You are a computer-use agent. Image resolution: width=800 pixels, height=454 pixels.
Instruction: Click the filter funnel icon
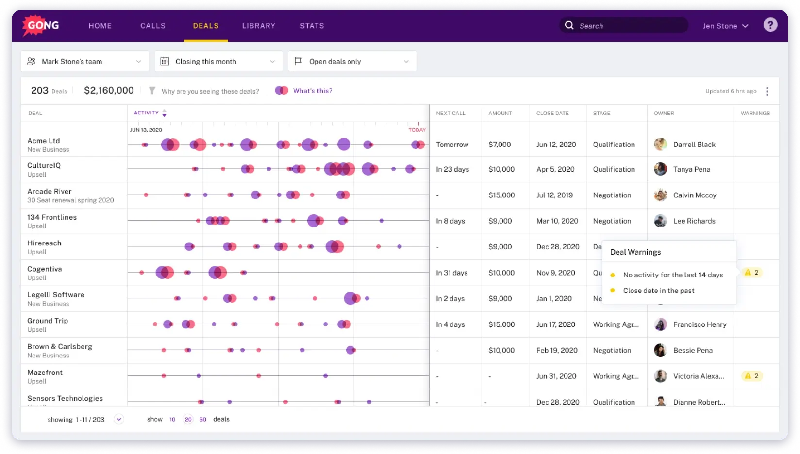pyautogui.click(x=152, y=91)
